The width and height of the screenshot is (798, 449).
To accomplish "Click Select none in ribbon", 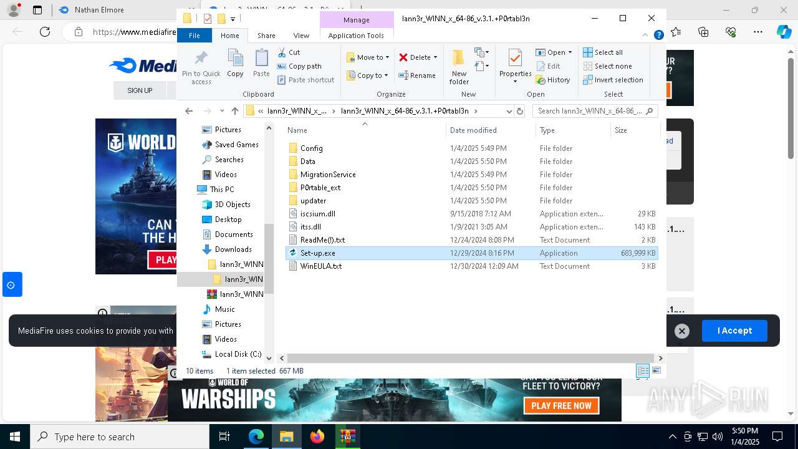I will coord(607,66).
